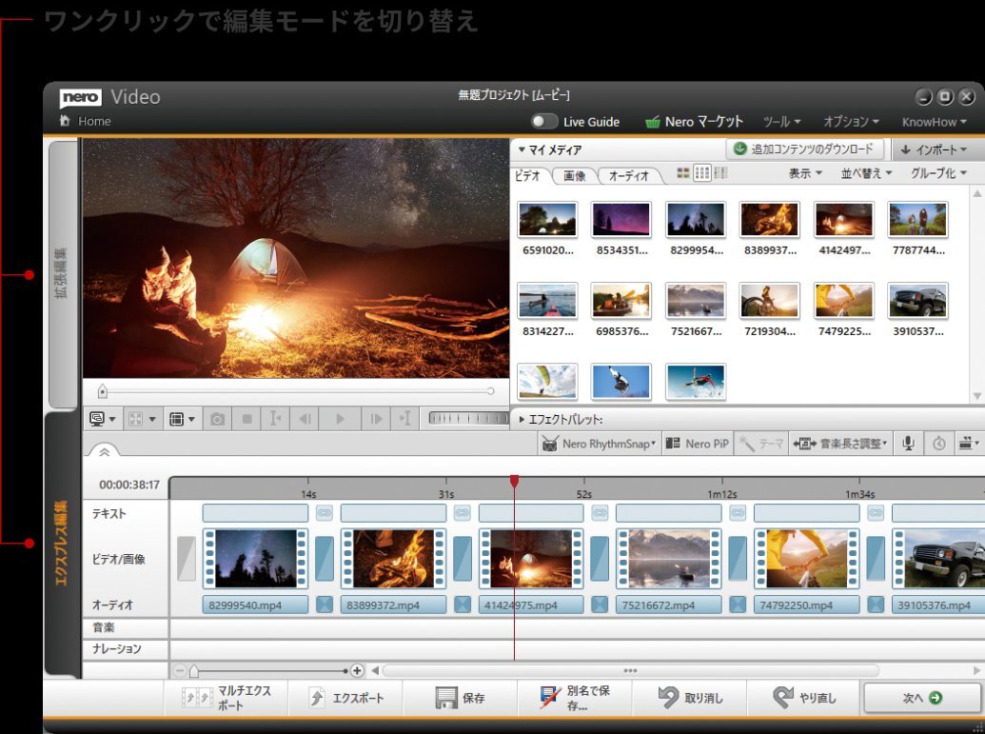Screen dimensions: 985x734
Task: Open the ツール menu
Action: click(781, 122)
